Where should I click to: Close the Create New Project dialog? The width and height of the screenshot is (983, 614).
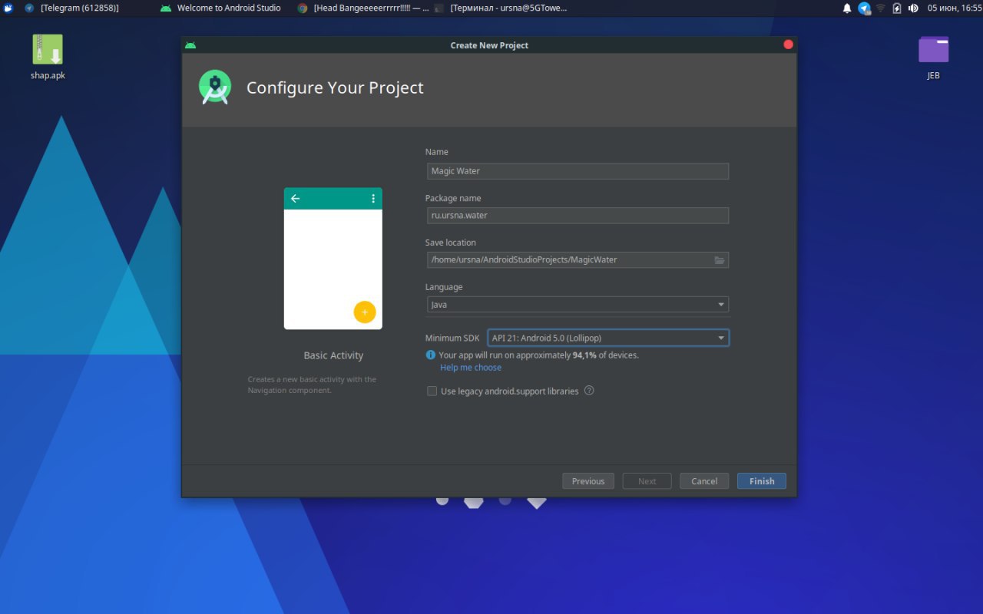click(x=788, y=45)
